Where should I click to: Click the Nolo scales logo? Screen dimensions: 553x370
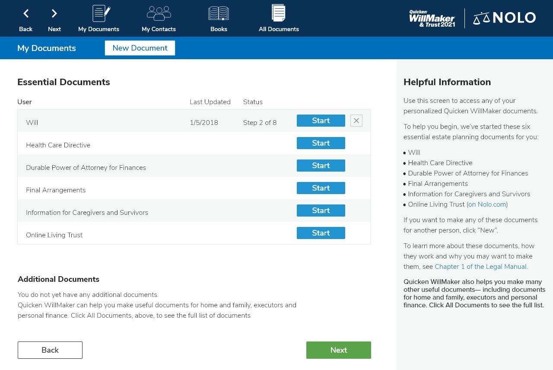click(505, 18)
